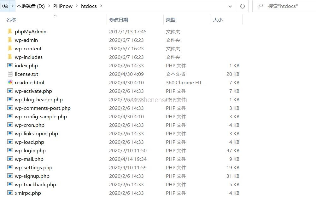Image resolution: width=316 pixels, height=202 pixels.
Task: Select the wp-content folder name
Action: point(28,49)
